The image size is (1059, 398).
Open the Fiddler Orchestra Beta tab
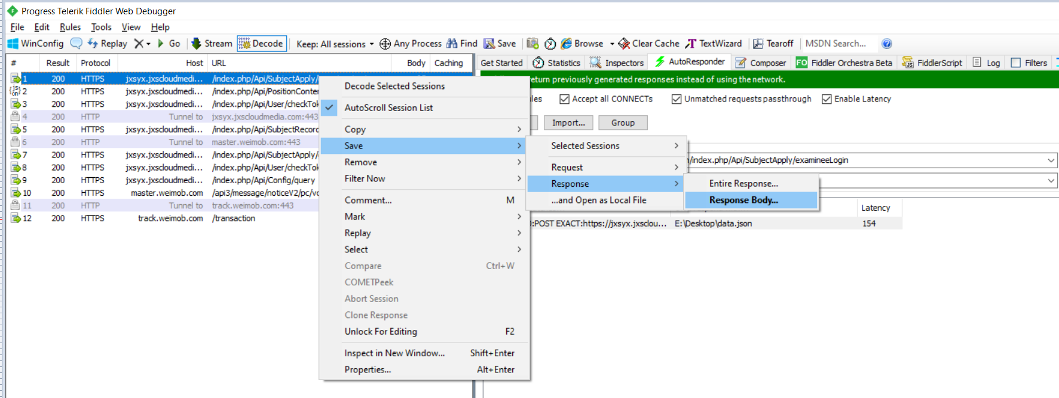pyautogui.click(x=844, y=63)
